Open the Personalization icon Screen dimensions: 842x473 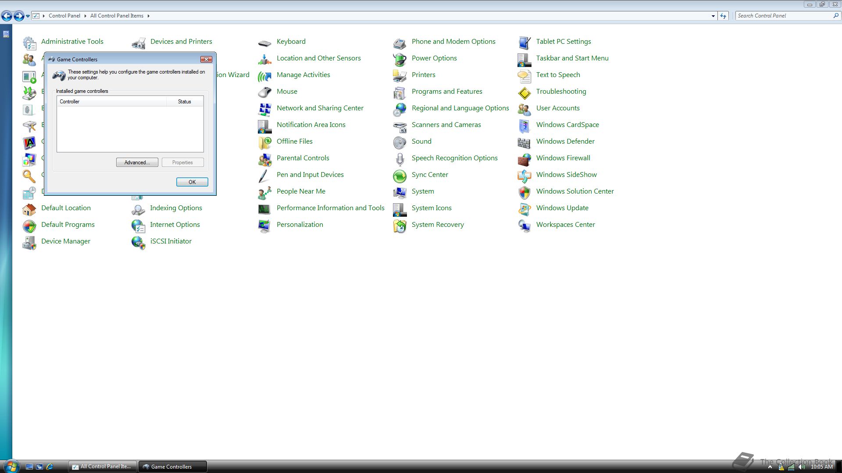pos(265,226)
